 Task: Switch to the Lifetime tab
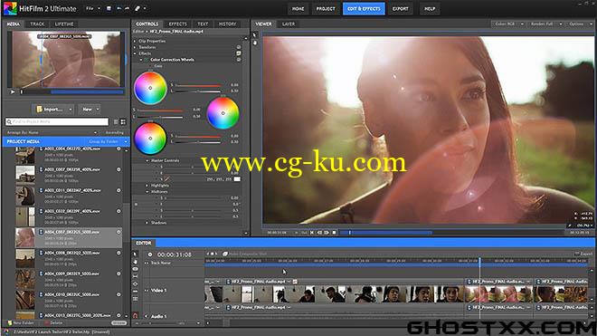pos(64,24)
